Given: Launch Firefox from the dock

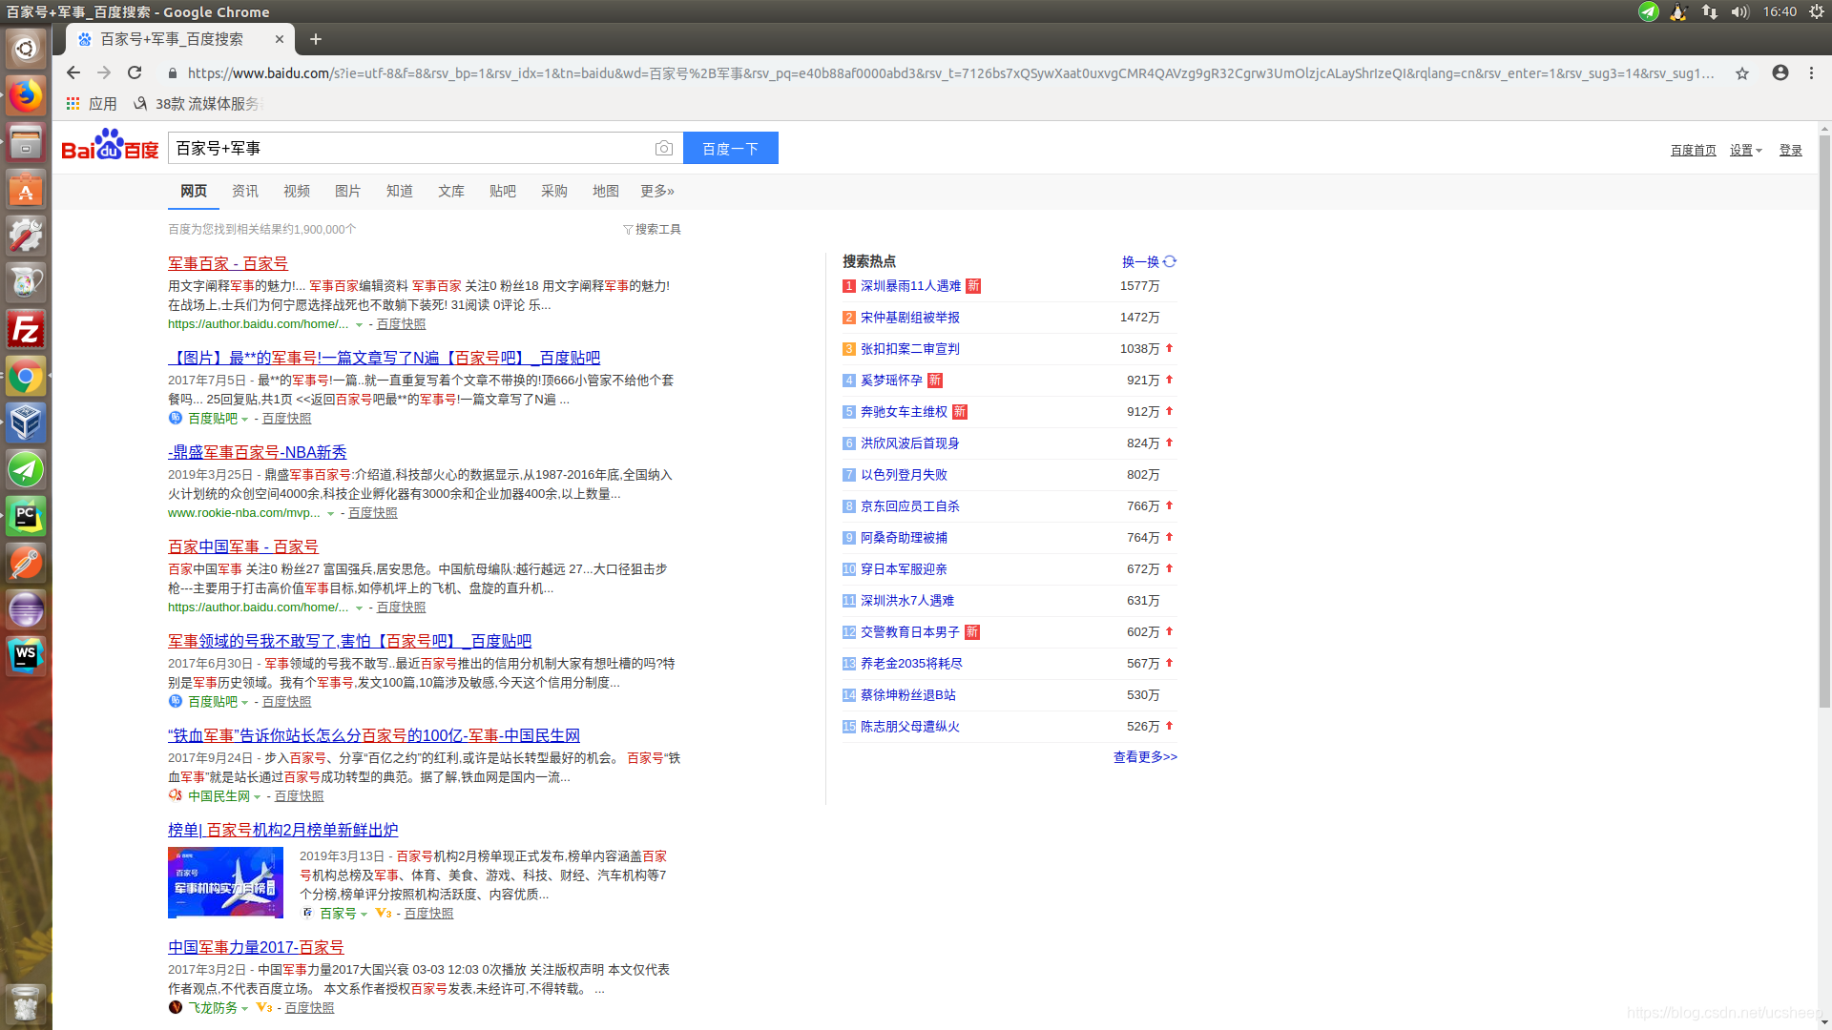Looking at the screenshot, I should click(x=26, y=94).
